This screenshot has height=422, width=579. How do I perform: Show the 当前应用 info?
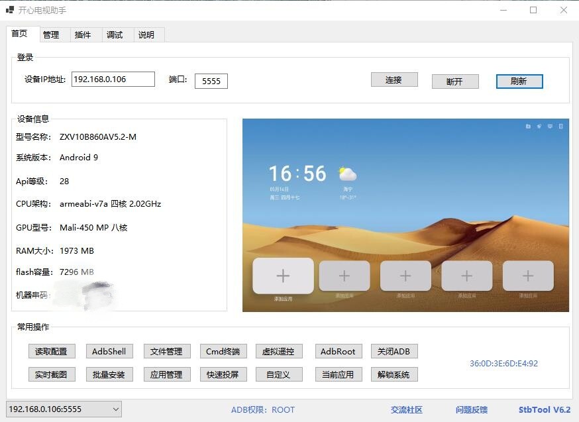tap(339, 374)
